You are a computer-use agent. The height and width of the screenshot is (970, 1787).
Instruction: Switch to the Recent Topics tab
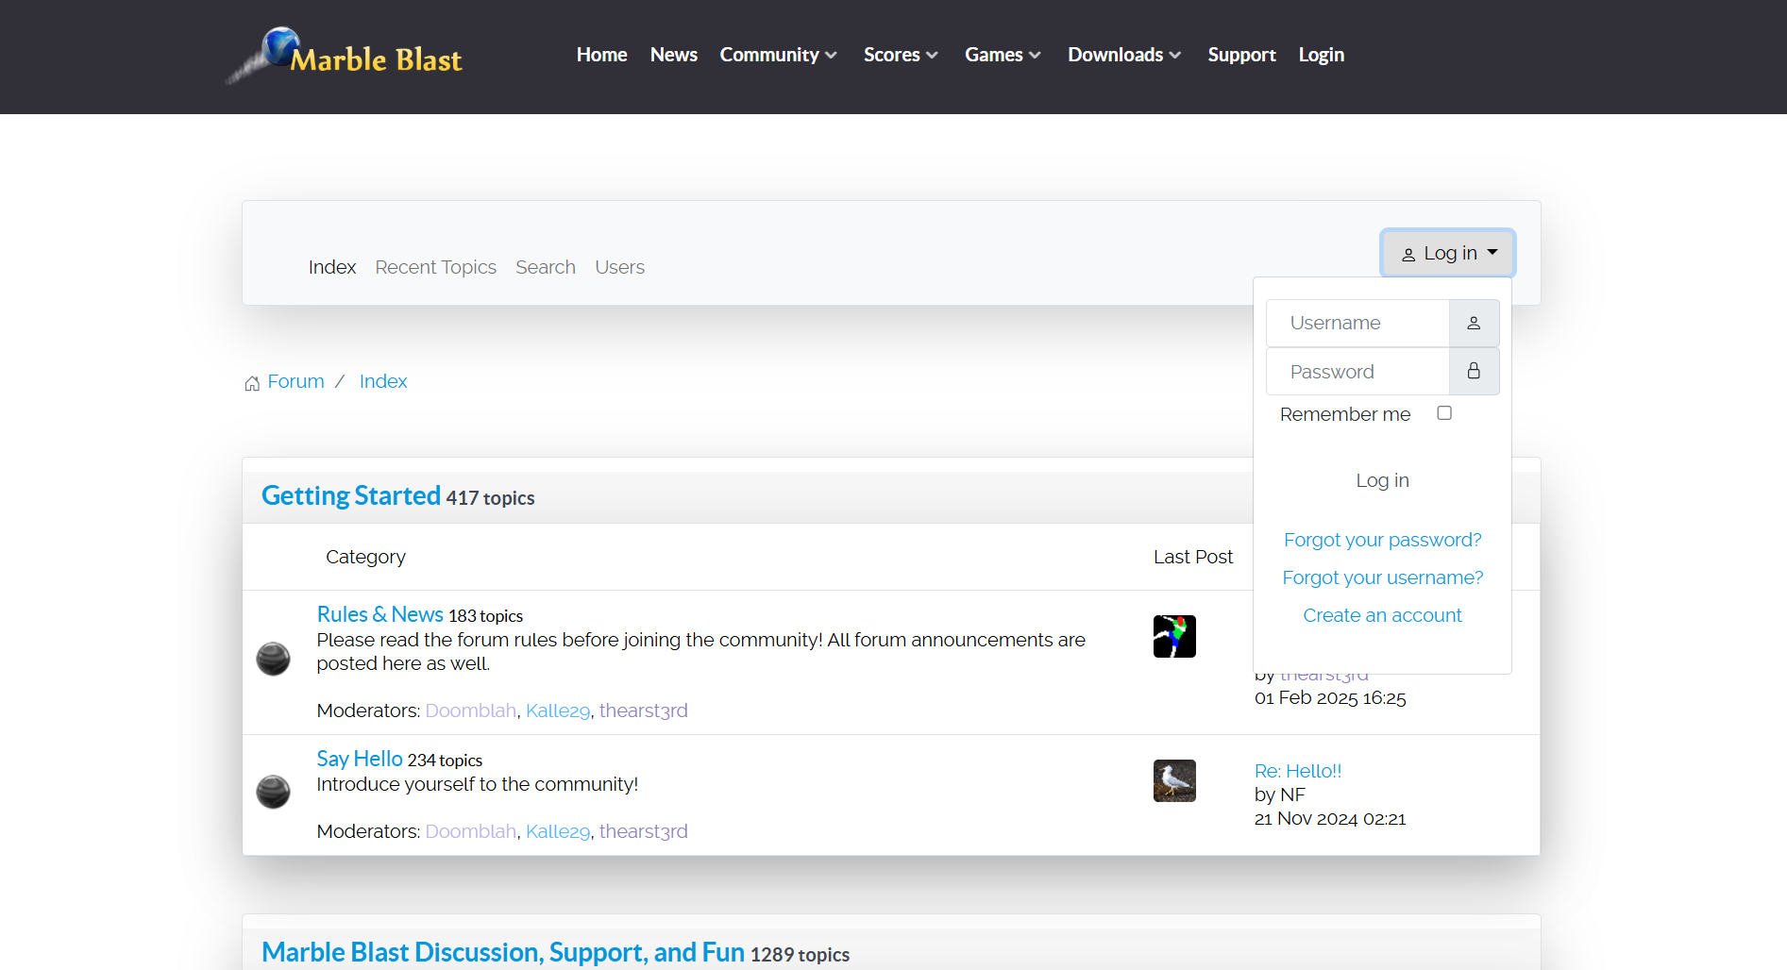[x=435, y=268]
